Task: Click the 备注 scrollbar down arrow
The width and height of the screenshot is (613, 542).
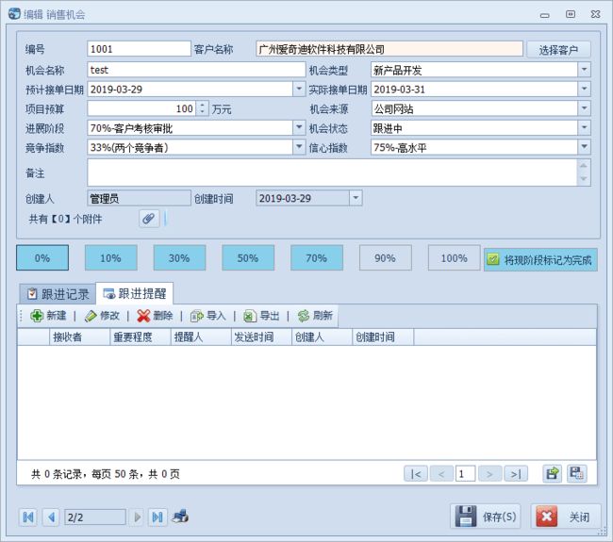Action: 583,179
